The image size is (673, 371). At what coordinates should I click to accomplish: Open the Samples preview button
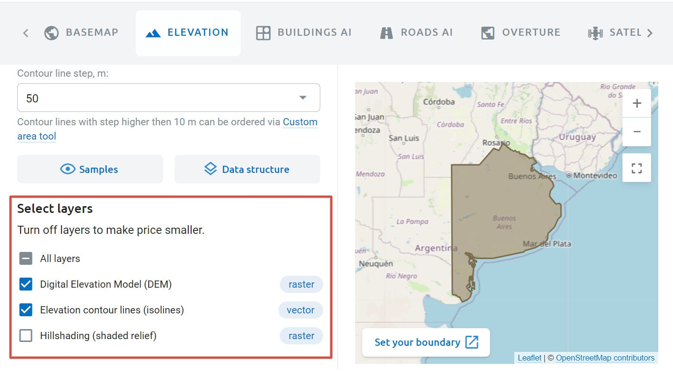[90, 169]
